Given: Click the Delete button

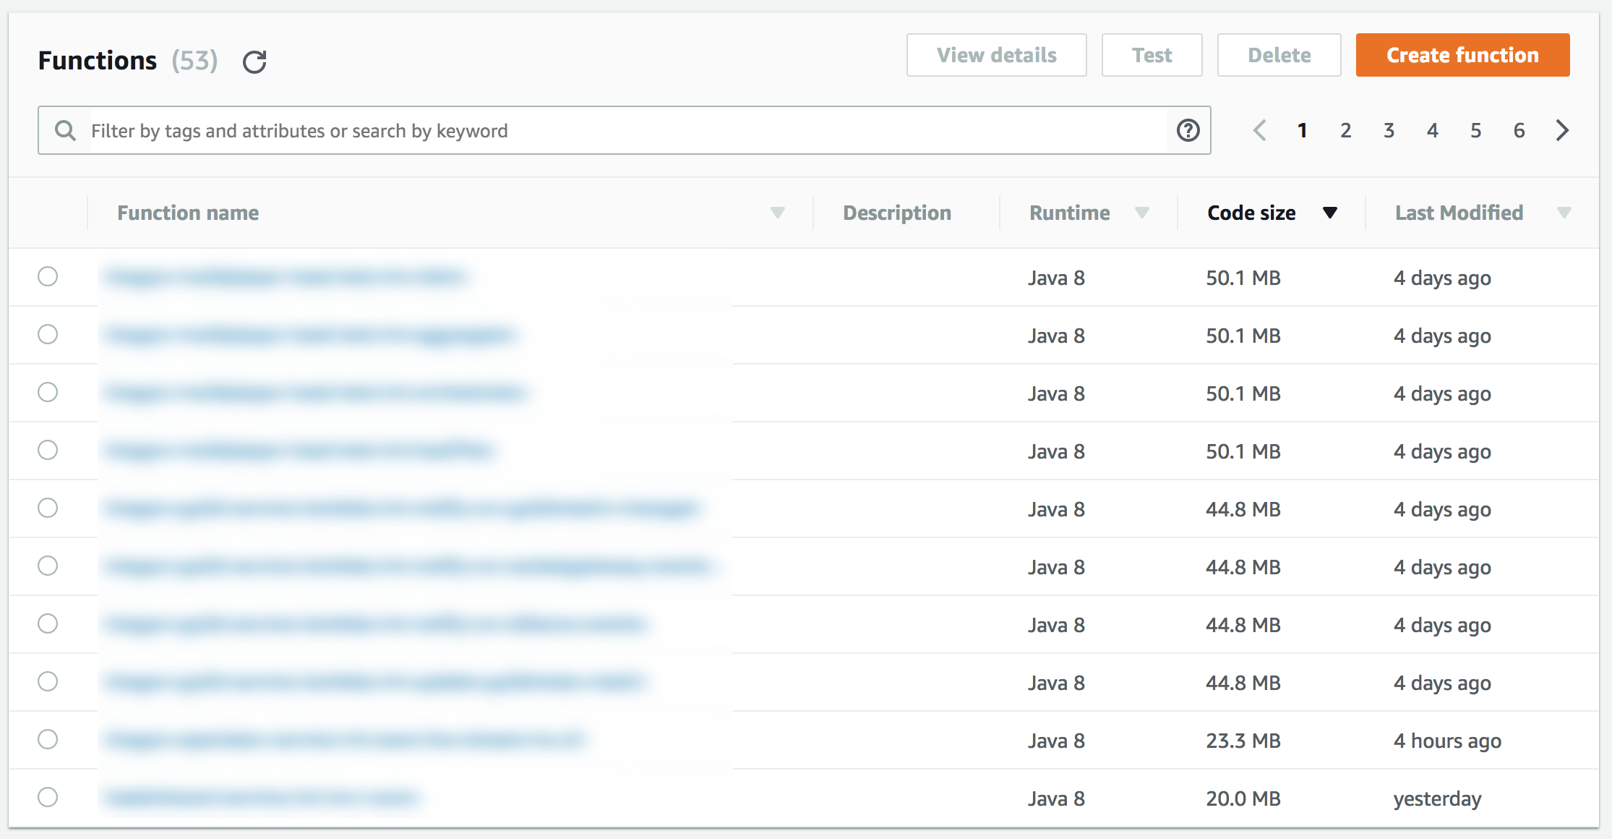Looking at the screenshot, I should click(x=1279, y=54).
